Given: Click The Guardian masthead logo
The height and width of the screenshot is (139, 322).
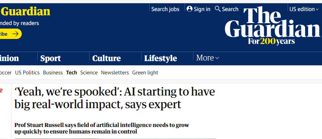Looking at the screenshot, I should tap(272, 25).
